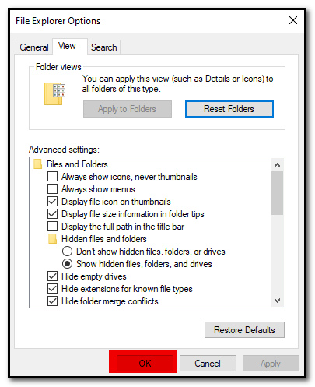
Task: Click the 'You can apply this view' description text
Action: click(x=177, y=83)
